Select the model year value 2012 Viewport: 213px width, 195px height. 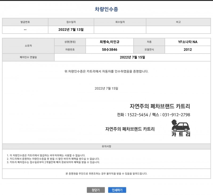[188, 50]
